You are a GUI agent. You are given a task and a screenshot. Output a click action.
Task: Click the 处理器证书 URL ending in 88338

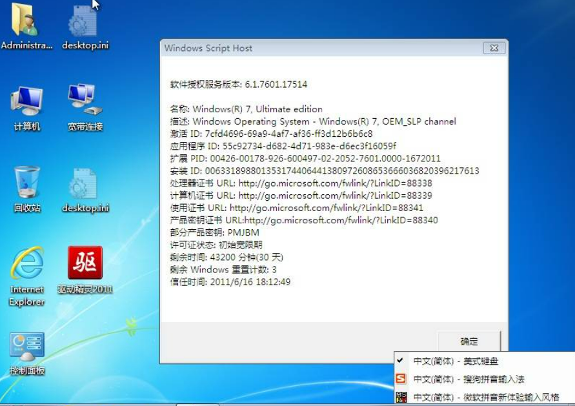pyautogui.click(x=301, y=183)
